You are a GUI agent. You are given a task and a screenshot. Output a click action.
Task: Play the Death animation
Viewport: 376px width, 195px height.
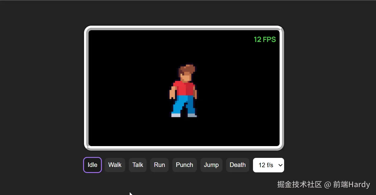coord(238,165)
